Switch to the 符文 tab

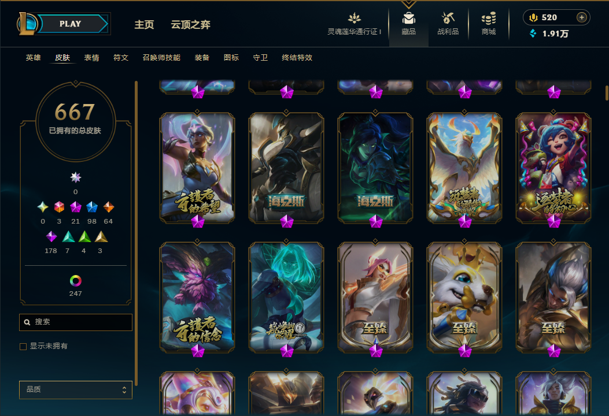[121, 58]
